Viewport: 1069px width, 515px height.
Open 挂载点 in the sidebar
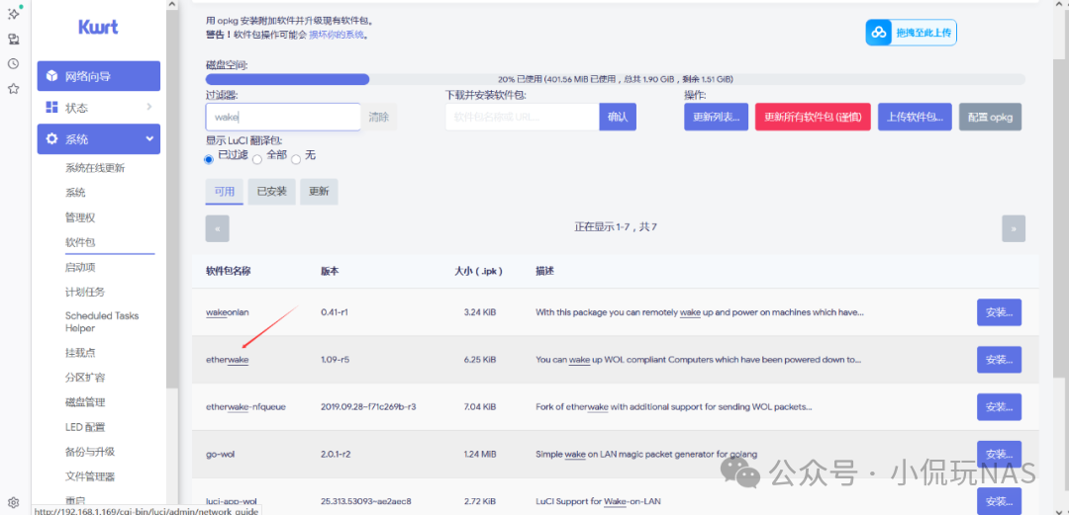point(80,353)
